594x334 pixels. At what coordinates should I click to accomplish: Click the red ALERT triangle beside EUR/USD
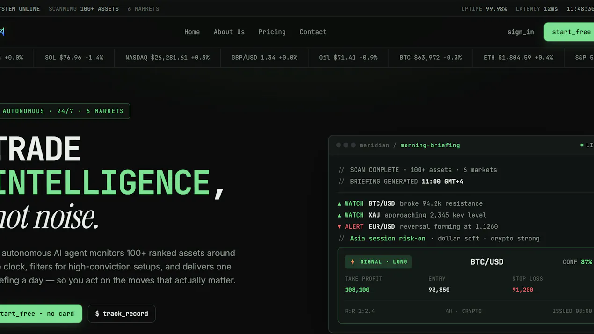pyautogui.click(x=340, y=227)
